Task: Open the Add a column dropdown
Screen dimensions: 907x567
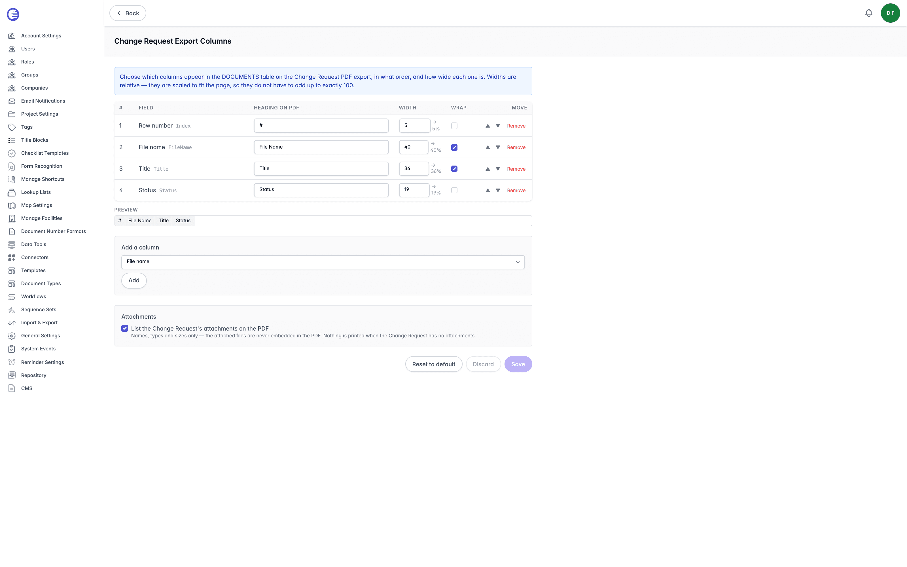Action: [x=323, y=262]
